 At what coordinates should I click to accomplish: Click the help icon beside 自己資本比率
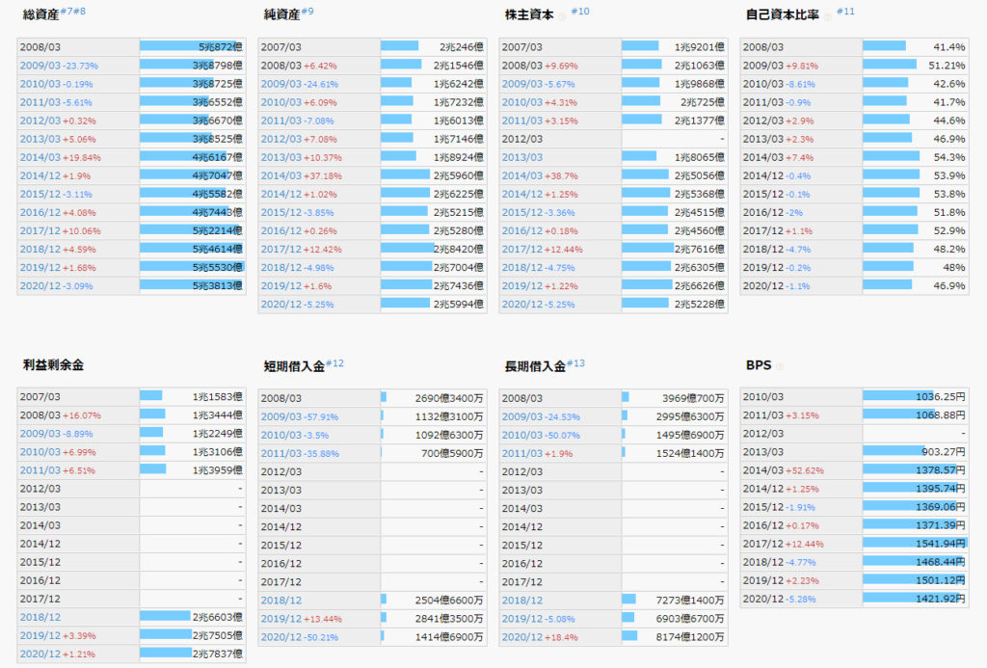click(828, 17)
